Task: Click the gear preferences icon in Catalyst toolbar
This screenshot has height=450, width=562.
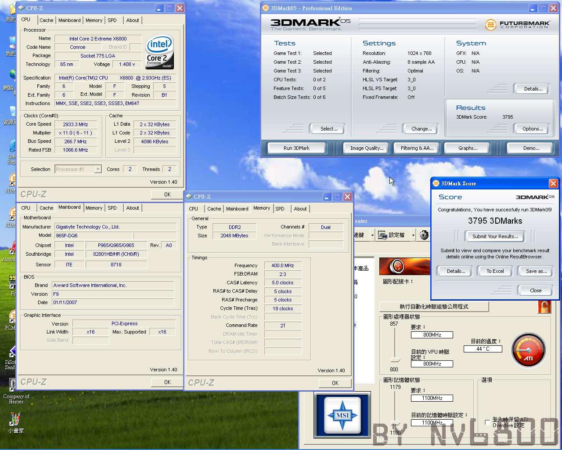Action: 423,235
